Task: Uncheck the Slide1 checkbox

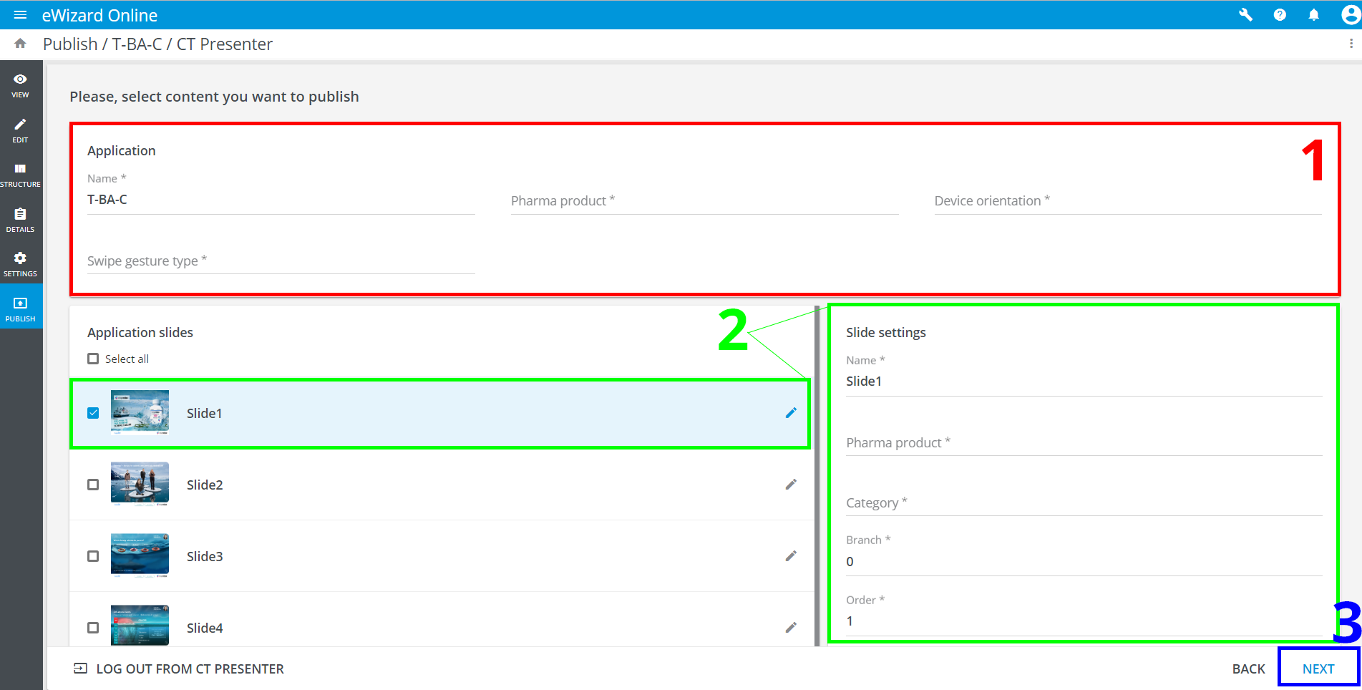Action: pos(93,413)
